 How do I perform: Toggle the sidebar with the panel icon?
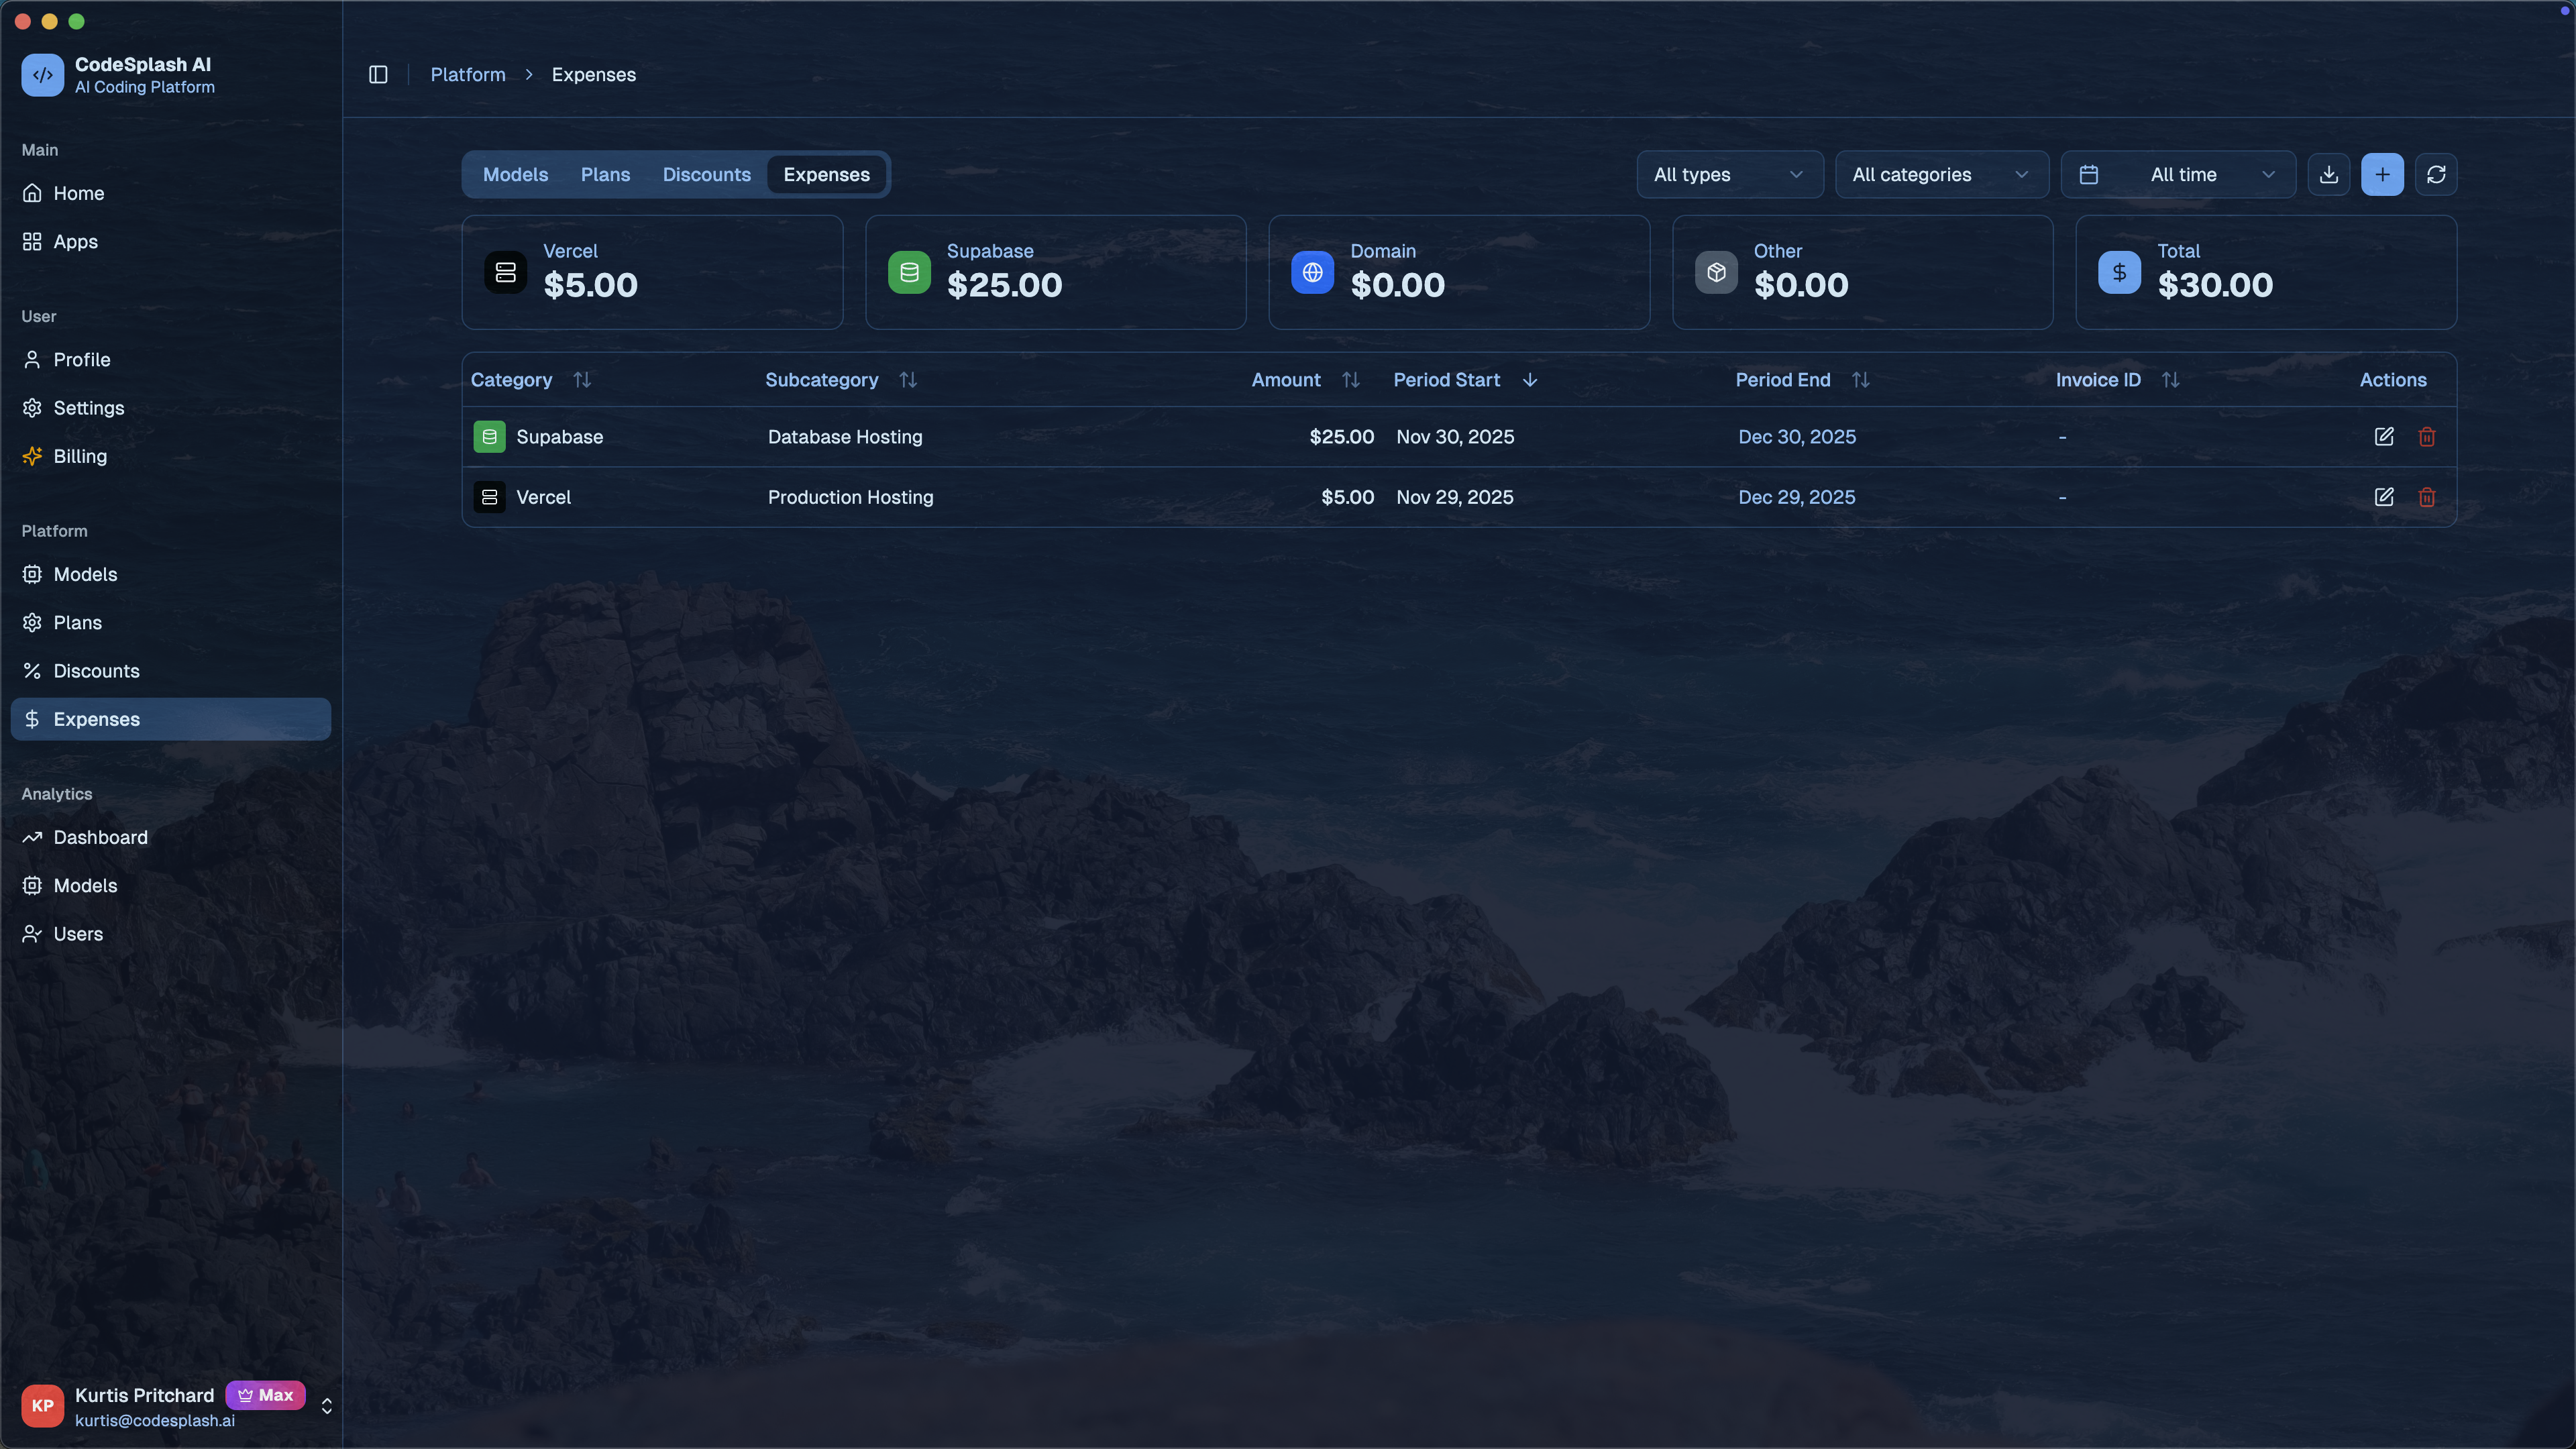[x=378, y=74]
